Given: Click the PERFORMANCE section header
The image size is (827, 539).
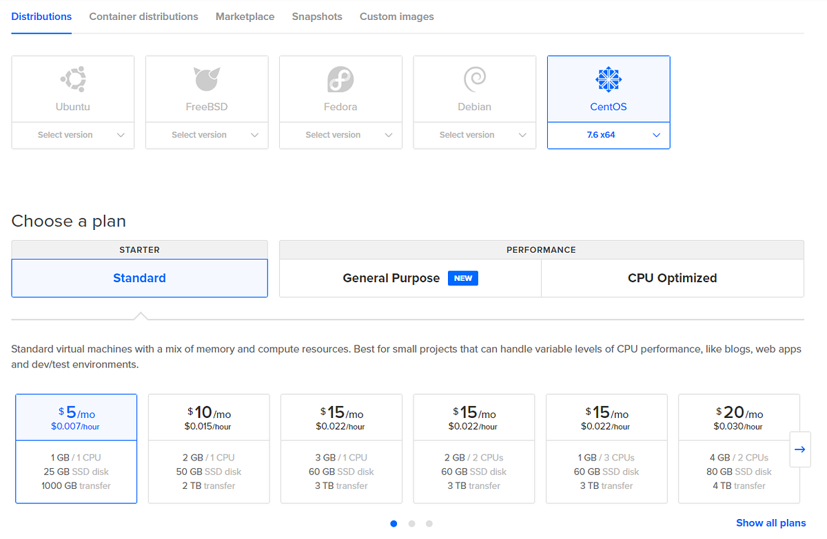Looking at the screenshot, I should pos(541,250).
